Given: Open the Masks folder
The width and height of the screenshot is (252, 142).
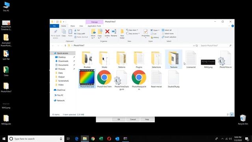Looking at the screenshot, I should [104, 60].
